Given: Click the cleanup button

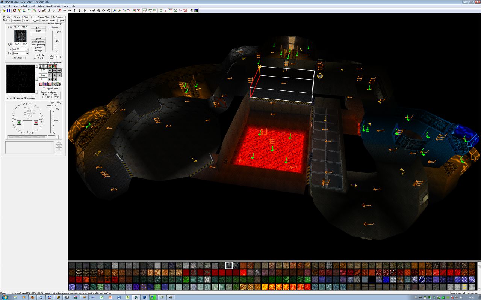Looking at the screenshot, I should 38,51.
